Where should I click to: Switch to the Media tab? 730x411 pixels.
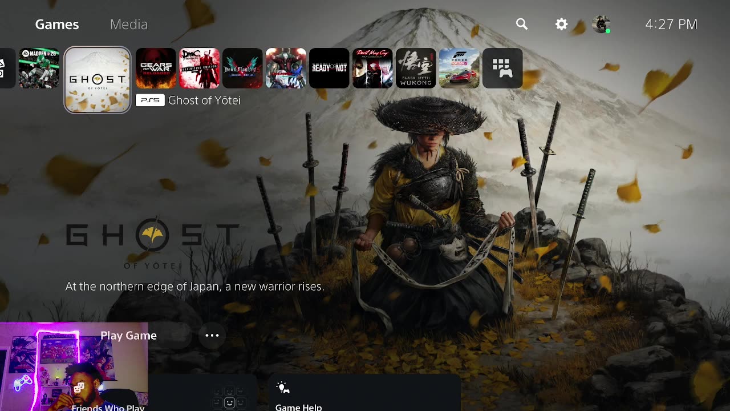tap(129, 24)
